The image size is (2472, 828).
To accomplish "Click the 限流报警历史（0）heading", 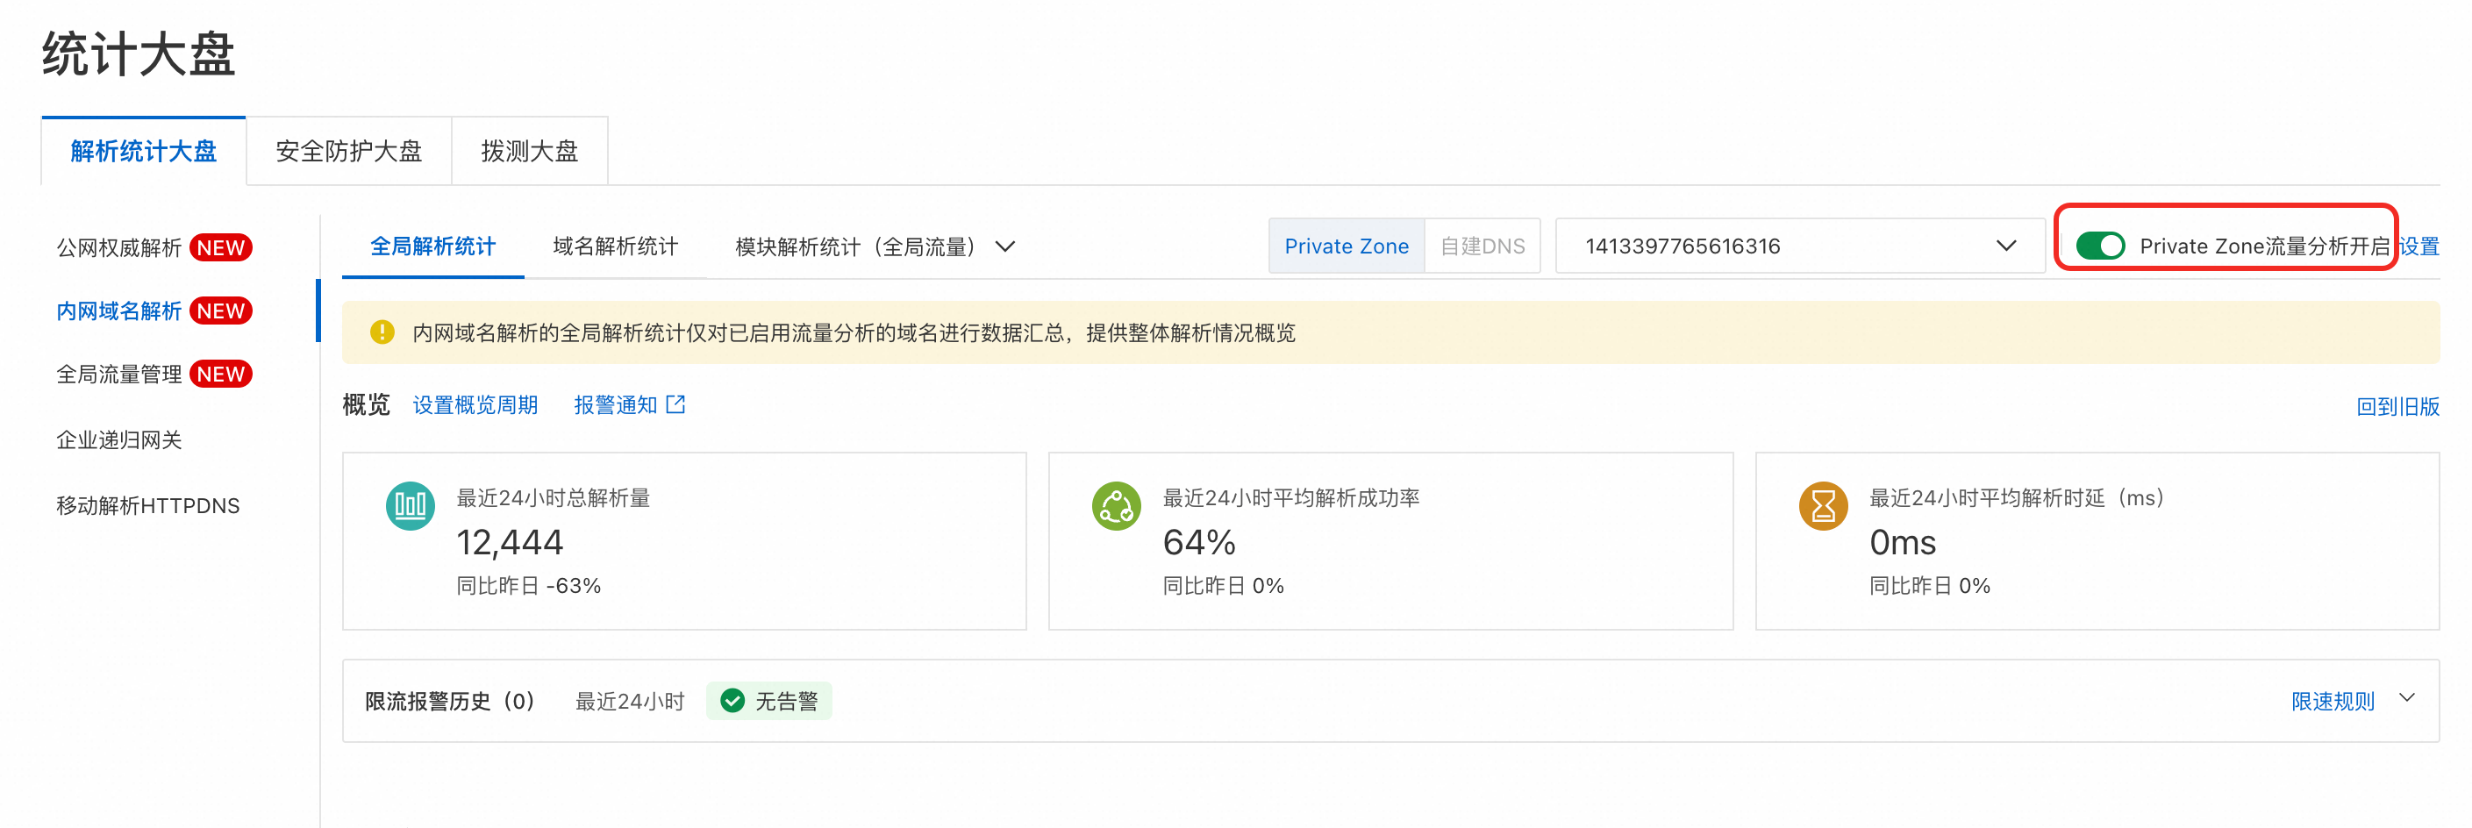I will 451,702.
